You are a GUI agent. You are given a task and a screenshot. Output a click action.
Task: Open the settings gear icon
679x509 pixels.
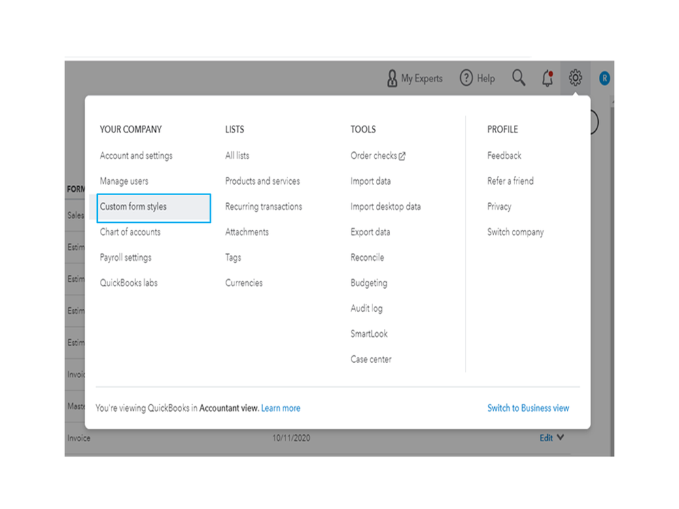pyautogui.click(x=575, y=78)
